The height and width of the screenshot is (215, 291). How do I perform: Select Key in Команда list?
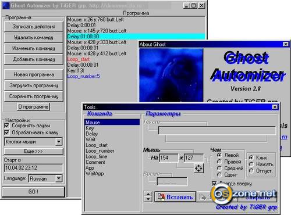coord(112,128)
